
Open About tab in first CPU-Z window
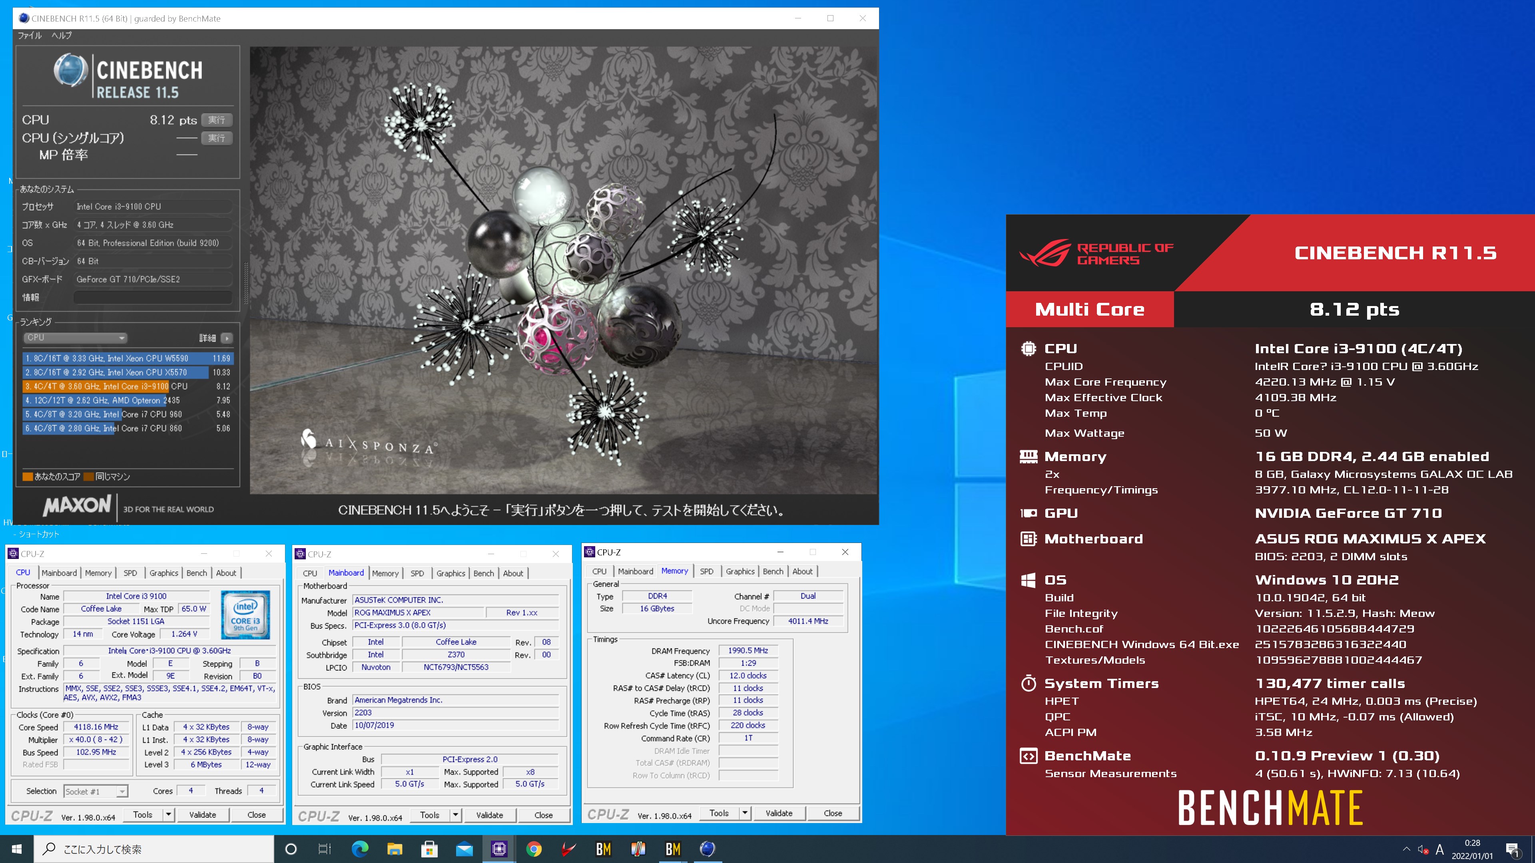click(226, 573)
